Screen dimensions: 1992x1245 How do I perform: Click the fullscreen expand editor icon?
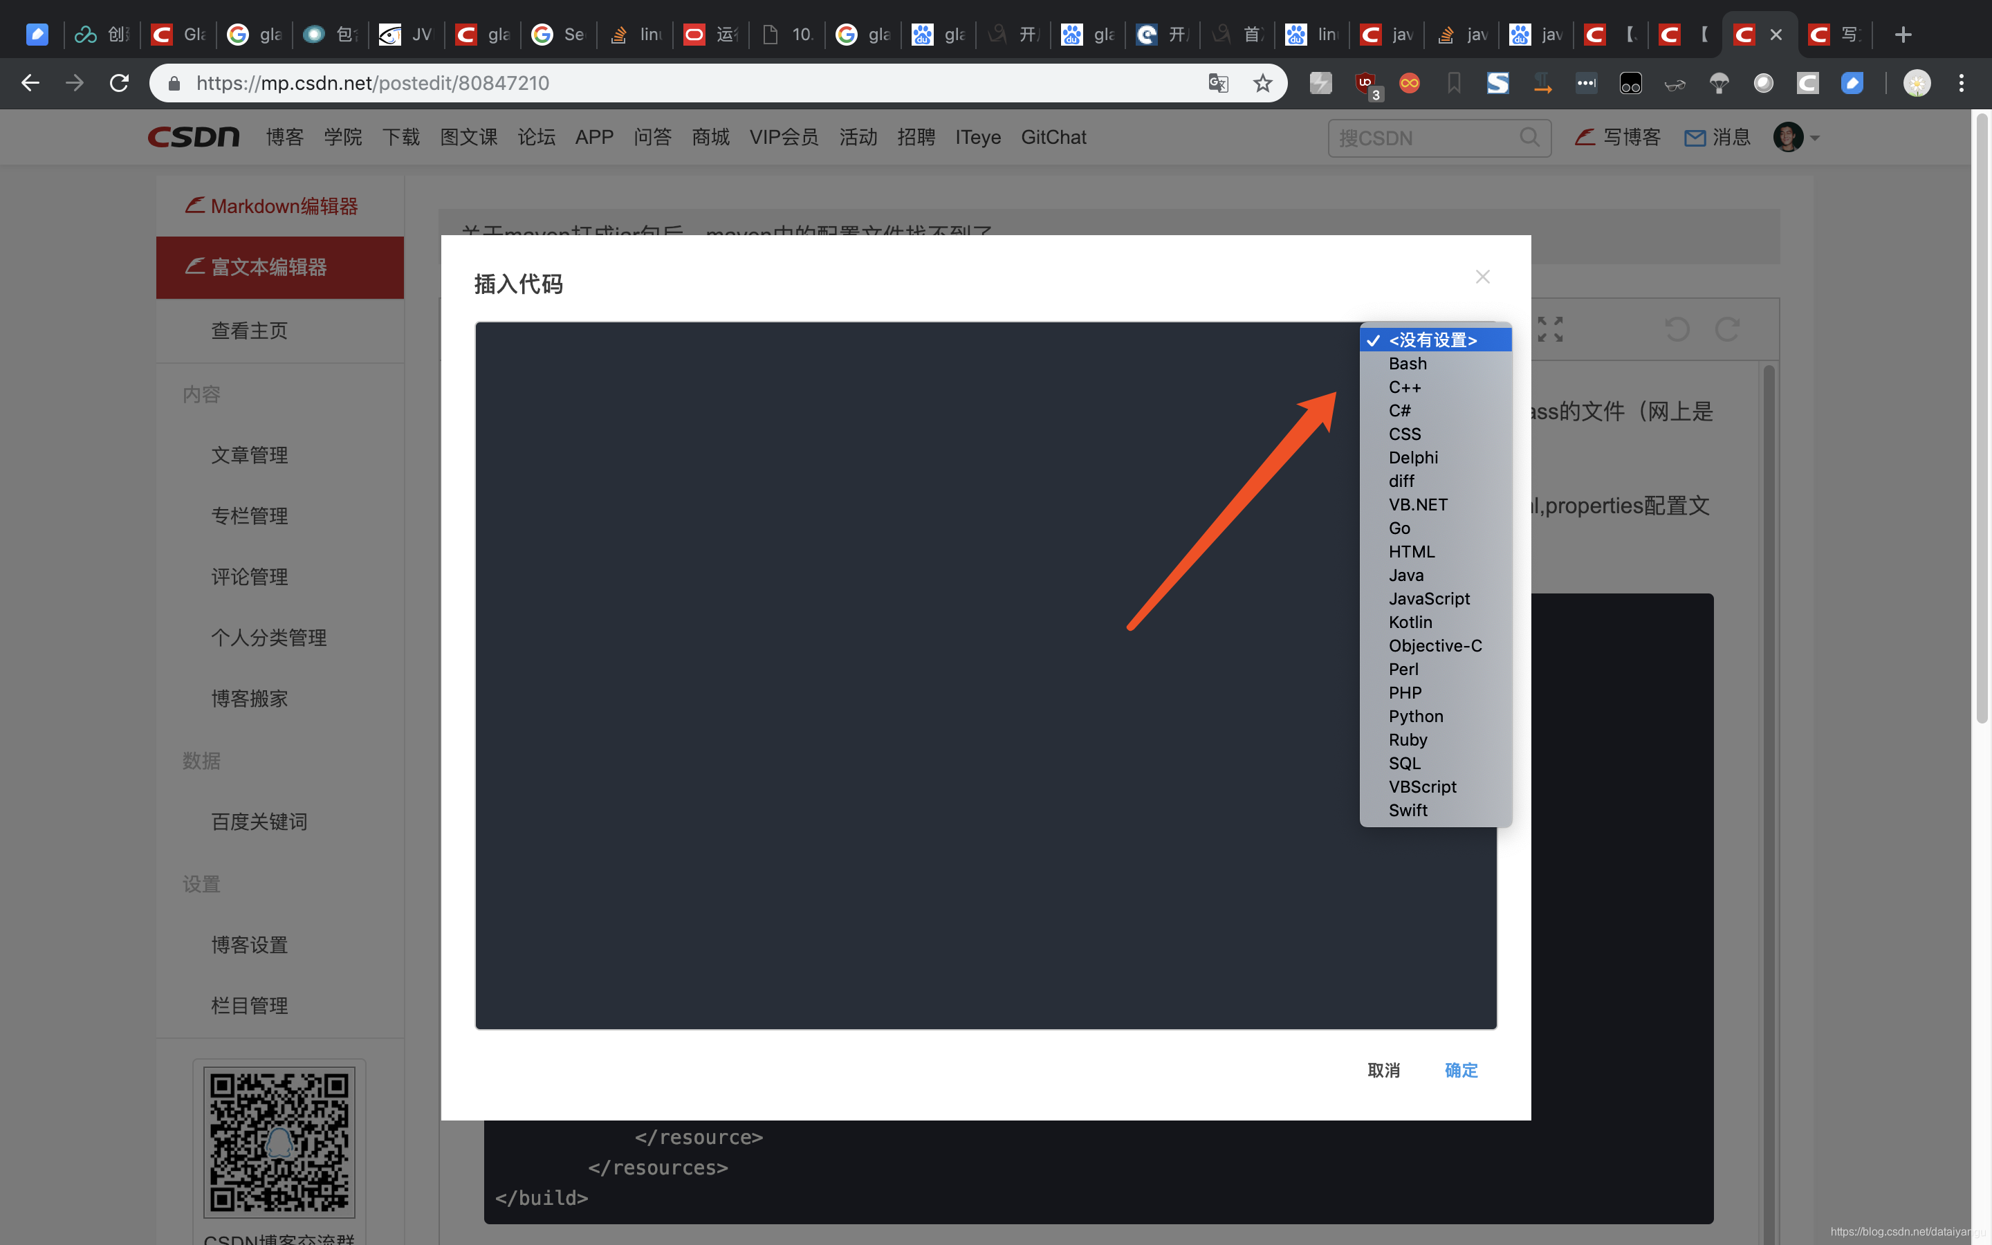[1550, 329]
